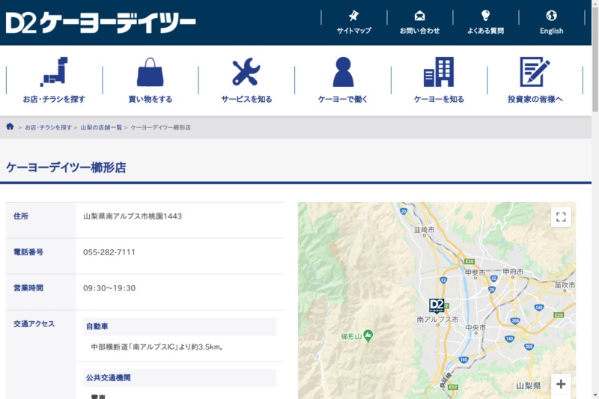
Task: Switch to English via globe icon
Action: [551, 16]
